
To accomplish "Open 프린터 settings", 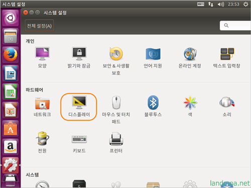I will (116, 142).
